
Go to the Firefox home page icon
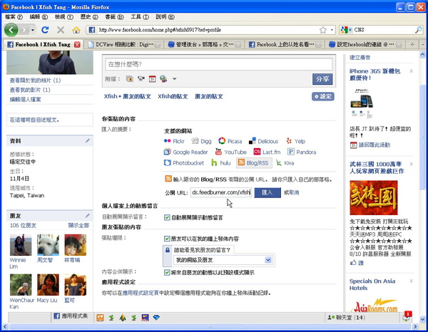(76, 30)
